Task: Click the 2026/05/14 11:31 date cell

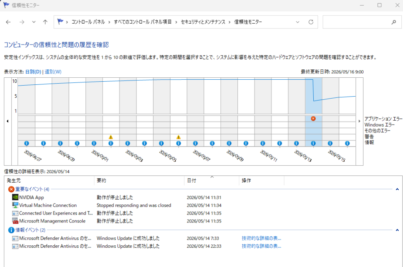Action: pyautogui.click(x=204, y=198)
